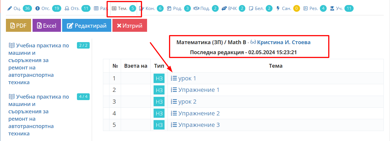Click the award ribbon icon beside Отз.
Image resolution: width=390 pixels, height=141 pixels.
pyautogui.click(x=67, y=9)
